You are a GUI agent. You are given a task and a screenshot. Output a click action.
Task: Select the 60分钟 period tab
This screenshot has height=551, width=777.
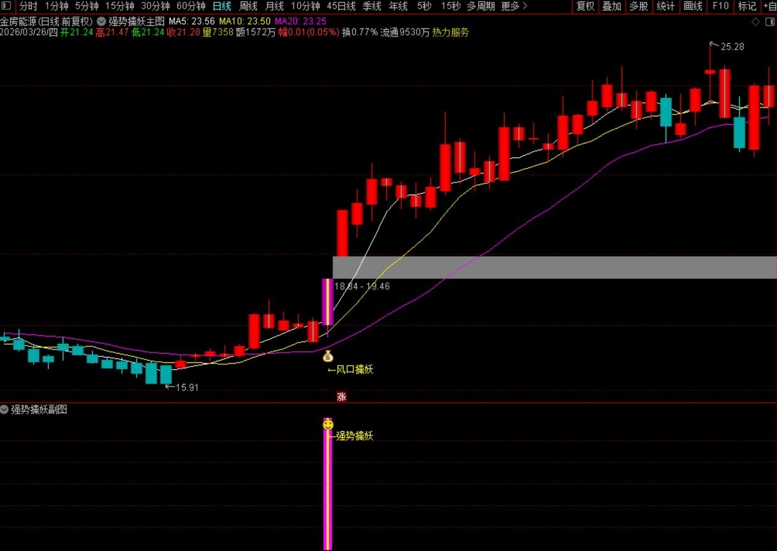click(x=191, y=6)
